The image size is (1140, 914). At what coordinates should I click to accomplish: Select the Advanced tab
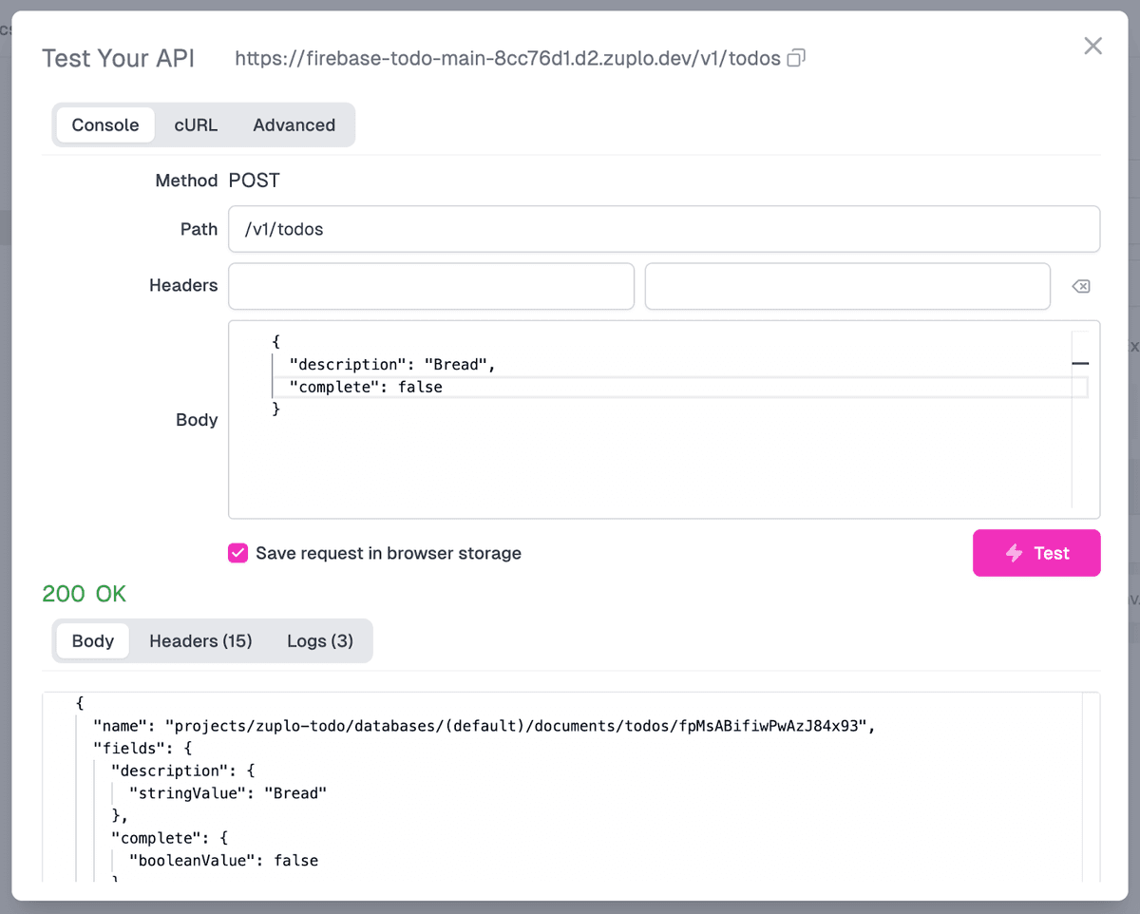[x=294, y=124]
